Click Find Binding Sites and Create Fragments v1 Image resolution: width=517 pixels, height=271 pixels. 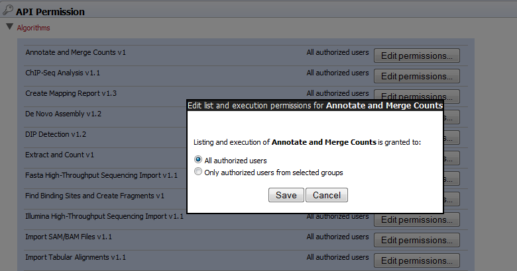click(x=95, y=196)
